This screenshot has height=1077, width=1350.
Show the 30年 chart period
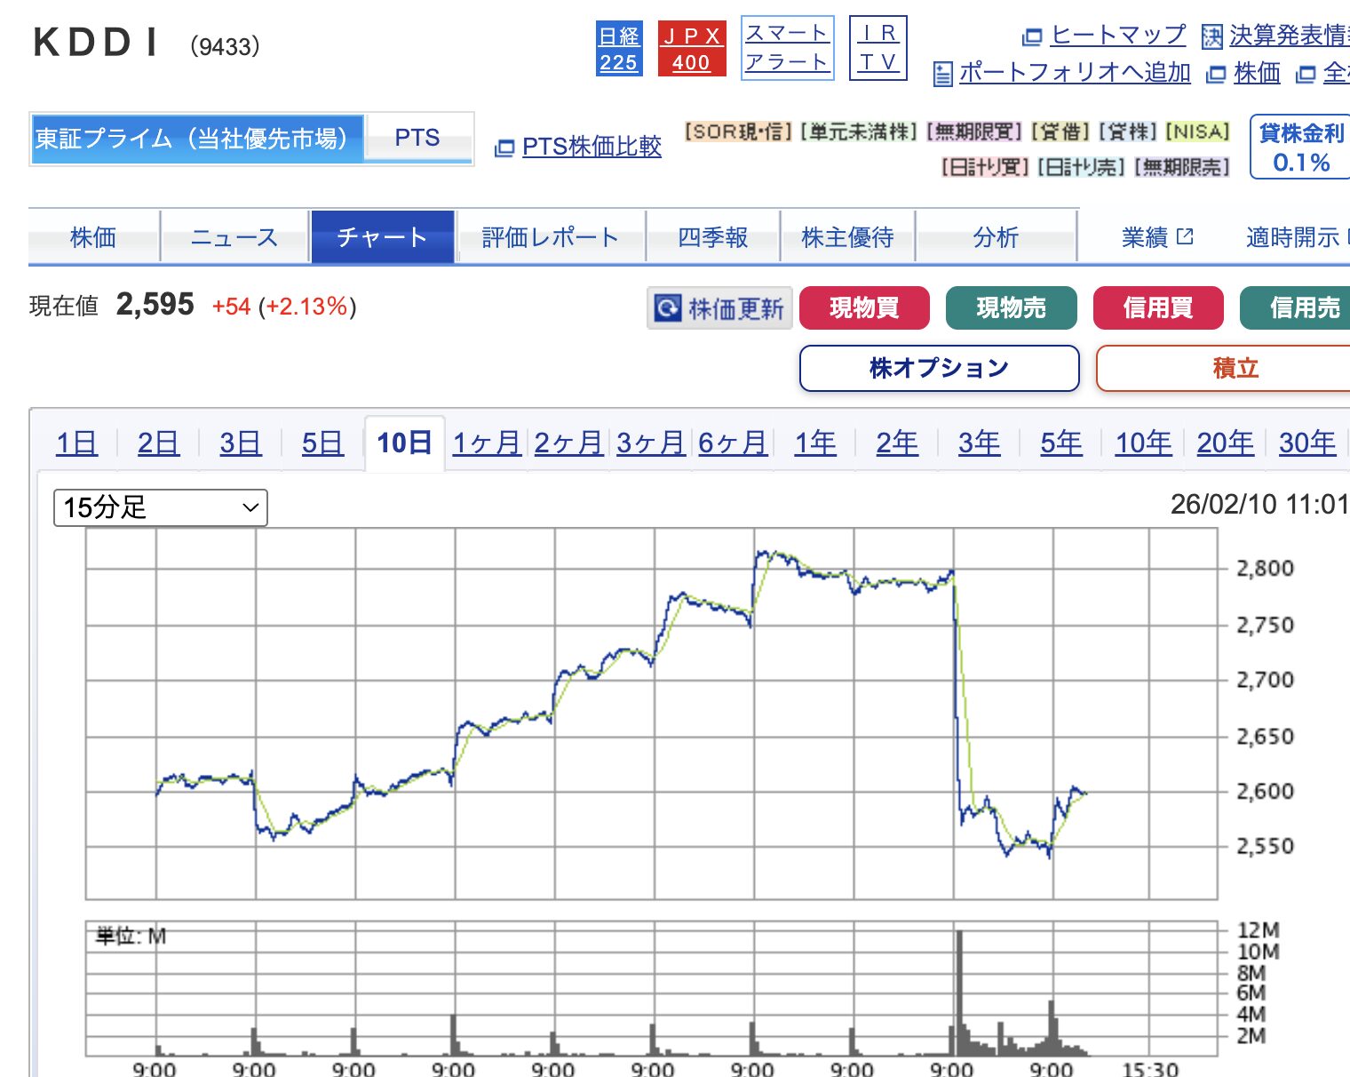[1307, 443]
